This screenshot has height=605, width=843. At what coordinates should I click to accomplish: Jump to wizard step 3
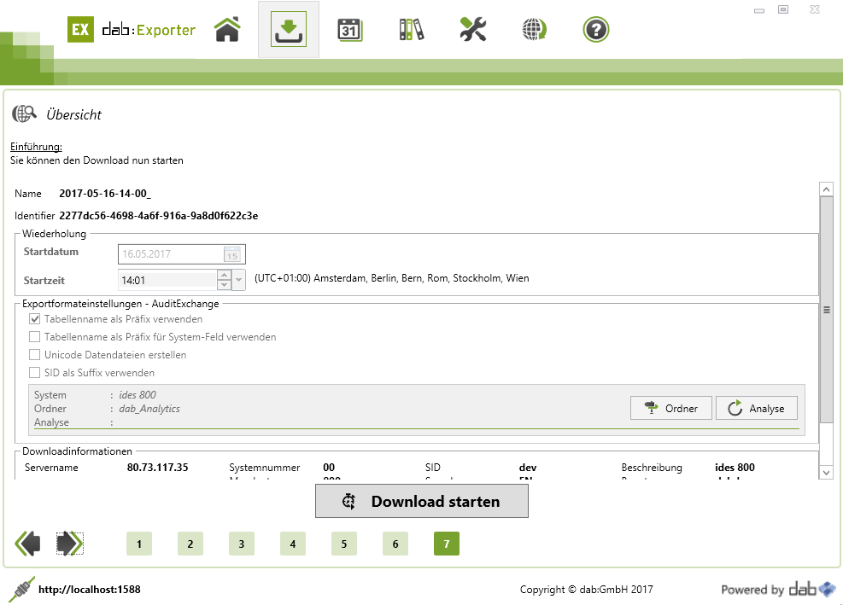(x=242, y=544)
